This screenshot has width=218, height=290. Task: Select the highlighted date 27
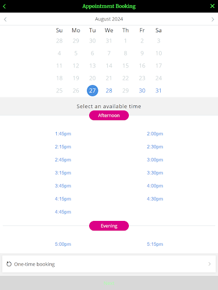coord(93,91)
